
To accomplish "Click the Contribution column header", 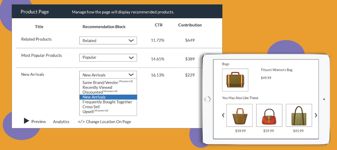I will 190,25.
